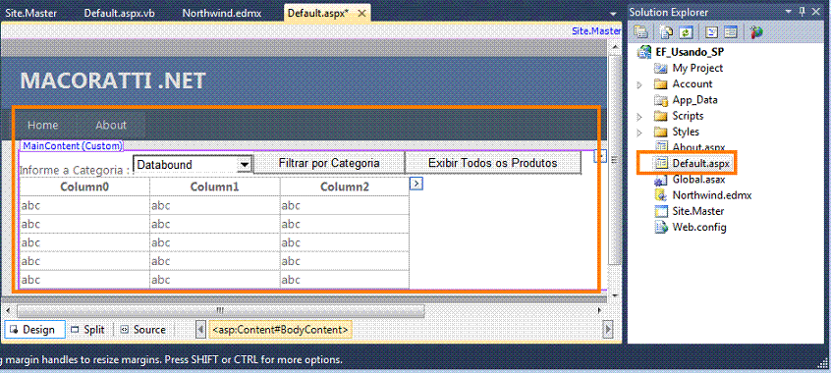
Task: Click the Global.asax file icon
Action: (x=660, y=180)
